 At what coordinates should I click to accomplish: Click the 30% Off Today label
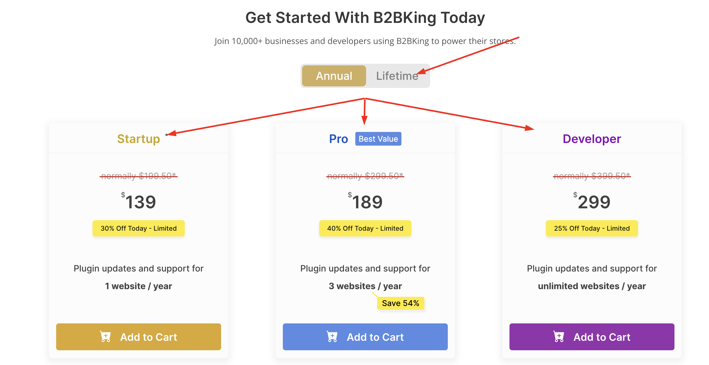click(138, 228)
